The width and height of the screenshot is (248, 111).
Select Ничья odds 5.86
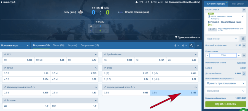50,60
